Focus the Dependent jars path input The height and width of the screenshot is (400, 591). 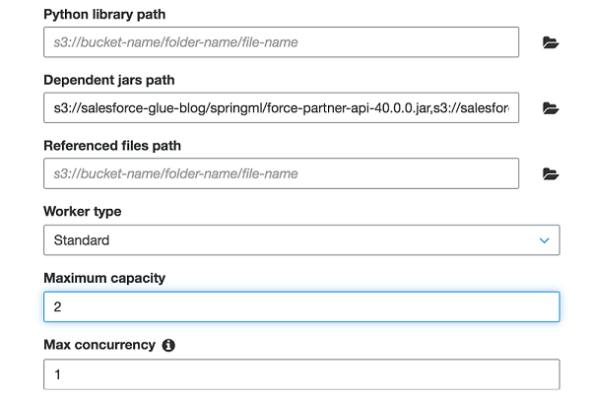click(x=281, y=108)
